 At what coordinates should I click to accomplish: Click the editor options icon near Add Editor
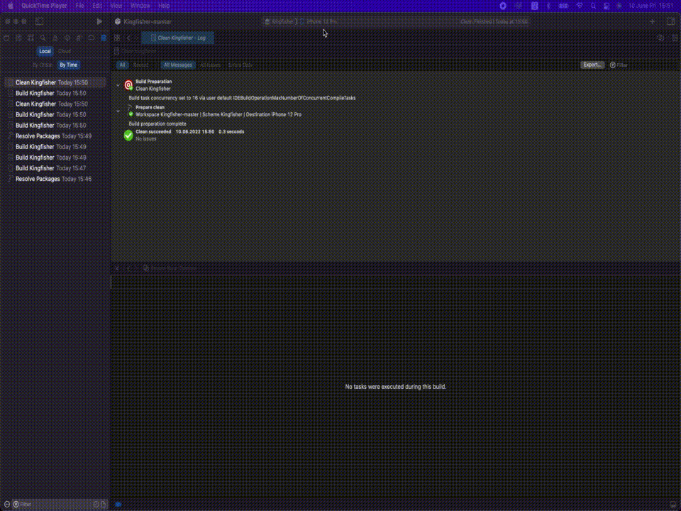click(x=660, y=38)
